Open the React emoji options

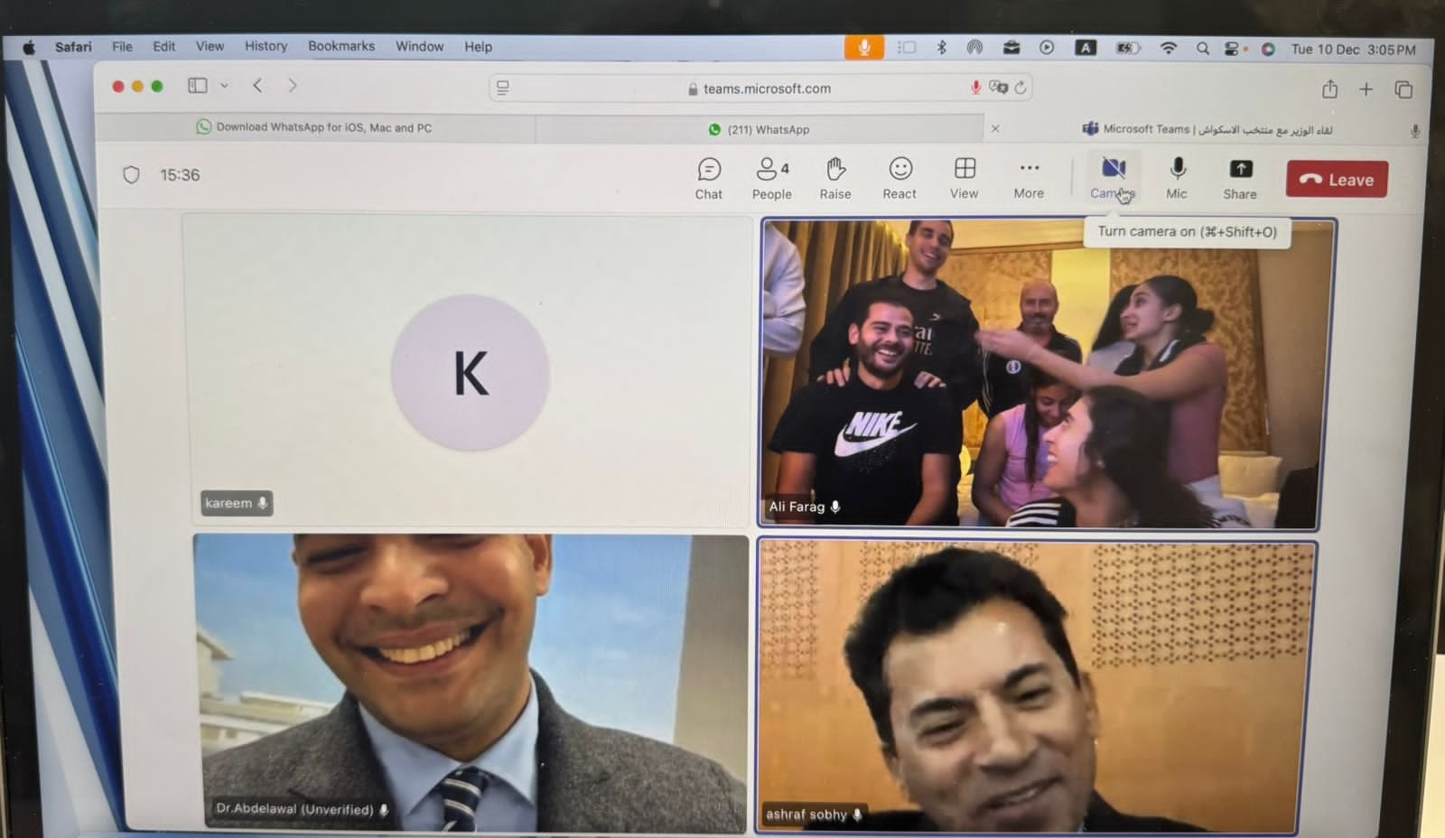(x=900, y=179)
